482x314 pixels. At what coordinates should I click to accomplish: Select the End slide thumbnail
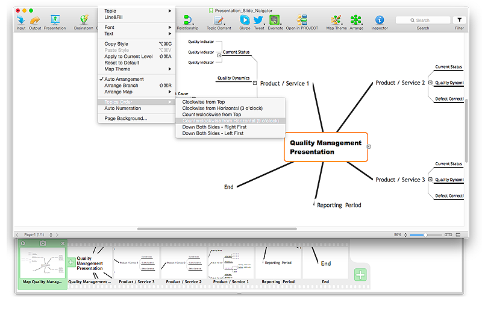(325, 265)
